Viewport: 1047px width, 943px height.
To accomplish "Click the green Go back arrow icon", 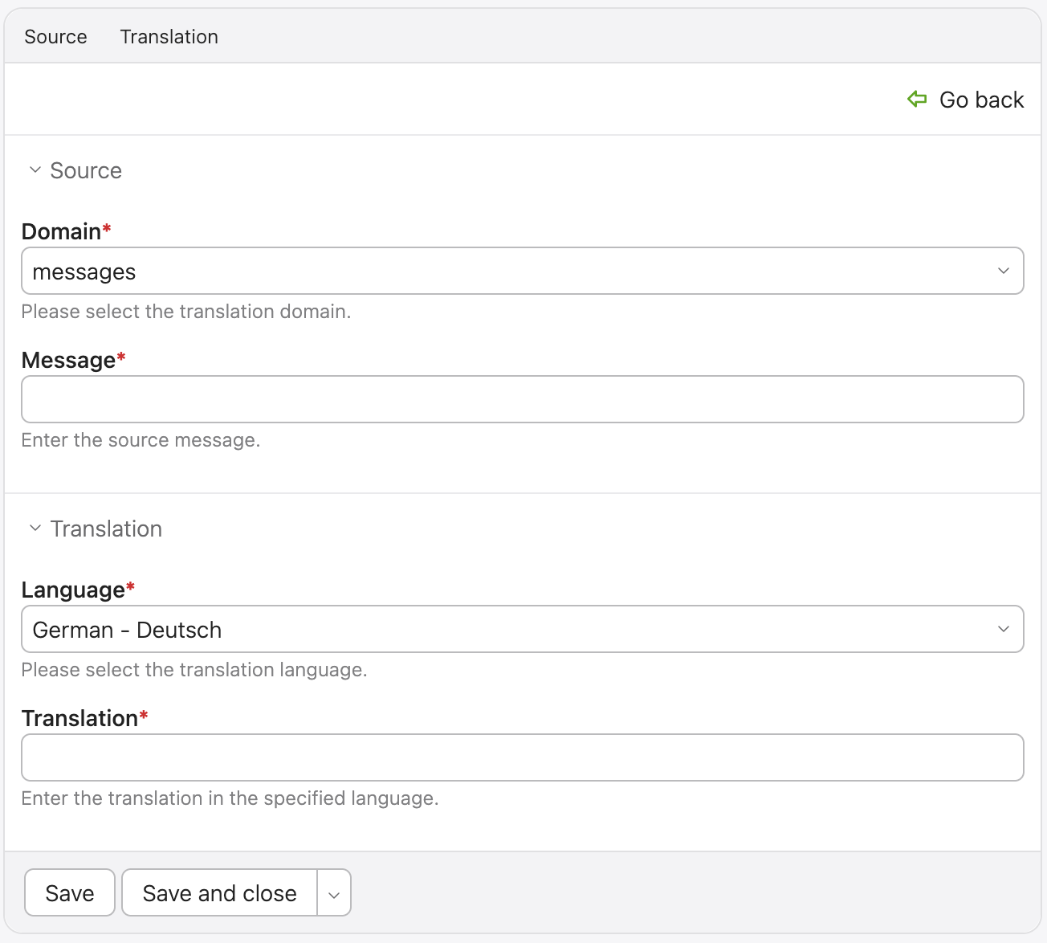I will click(916, 99).
